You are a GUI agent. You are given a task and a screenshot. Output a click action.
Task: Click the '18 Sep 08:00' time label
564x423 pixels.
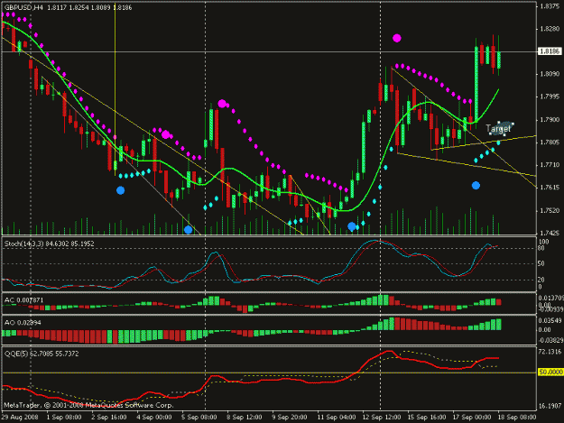click(x=517, y=418)
